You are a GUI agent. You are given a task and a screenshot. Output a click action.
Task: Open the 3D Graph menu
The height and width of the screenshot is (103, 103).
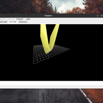click(x=20, y=19)
